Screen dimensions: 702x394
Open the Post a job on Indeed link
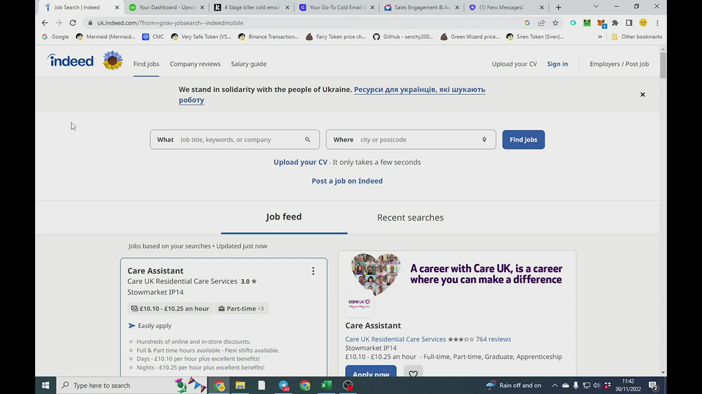pyautogui.click(x=347, y=181)
